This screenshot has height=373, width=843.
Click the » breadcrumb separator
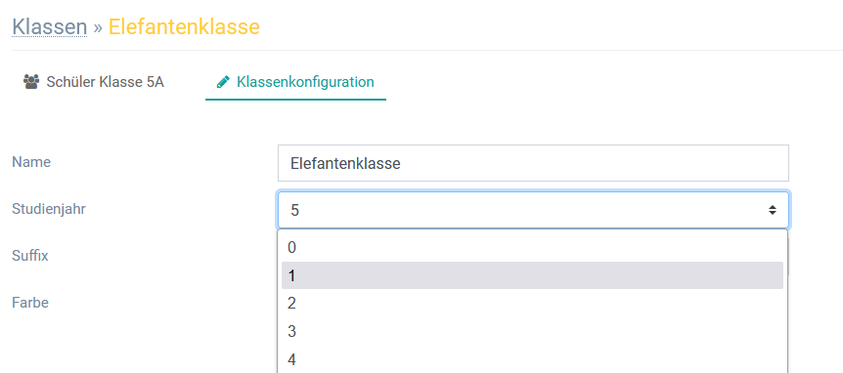click(98, 26)
